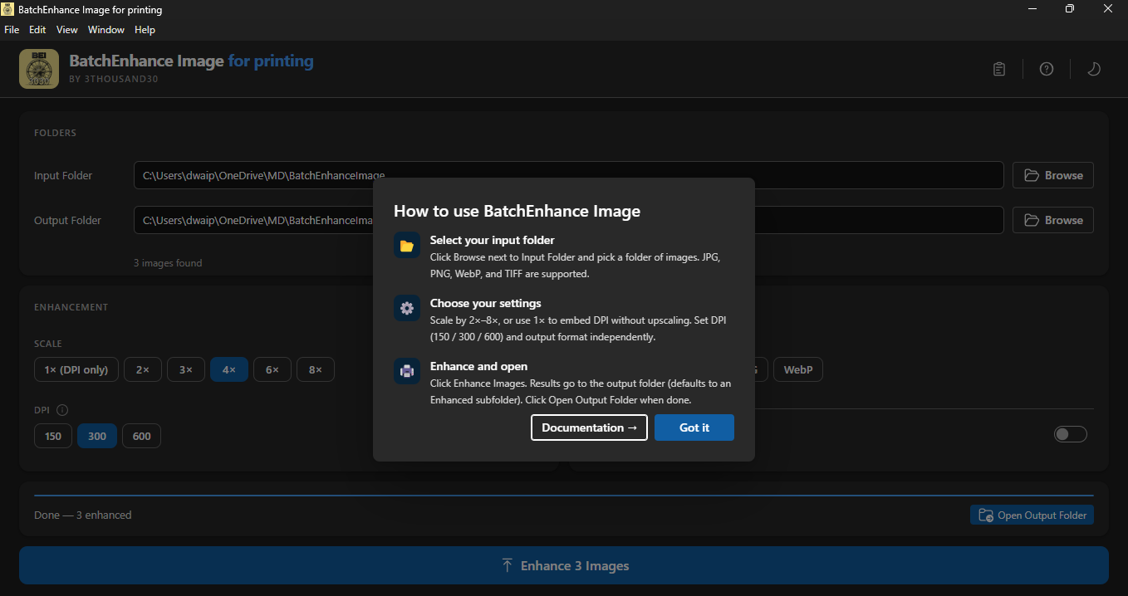Open the View menu
1128x596 pixels.
coord(67,30)
